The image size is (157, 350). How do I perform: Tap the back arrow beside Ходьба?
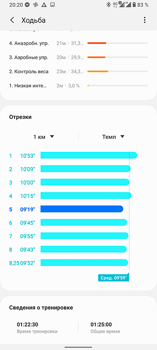12,20
